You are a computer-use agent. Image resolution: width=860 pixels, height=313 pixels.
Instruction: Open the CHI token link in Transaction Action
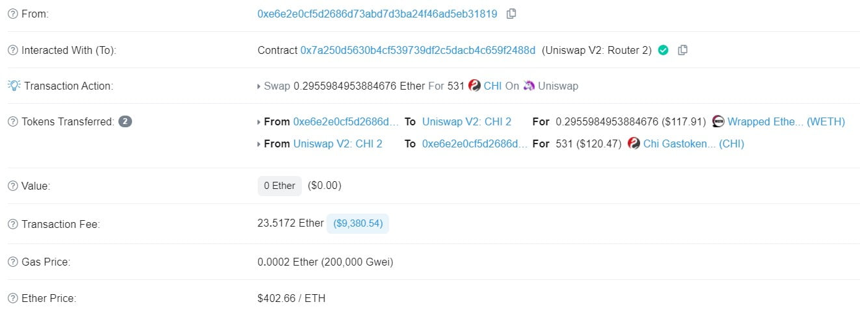[x=492, y=86]
